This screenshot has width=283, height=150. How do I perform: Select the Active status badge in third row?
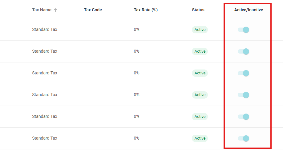pos(200,73)
